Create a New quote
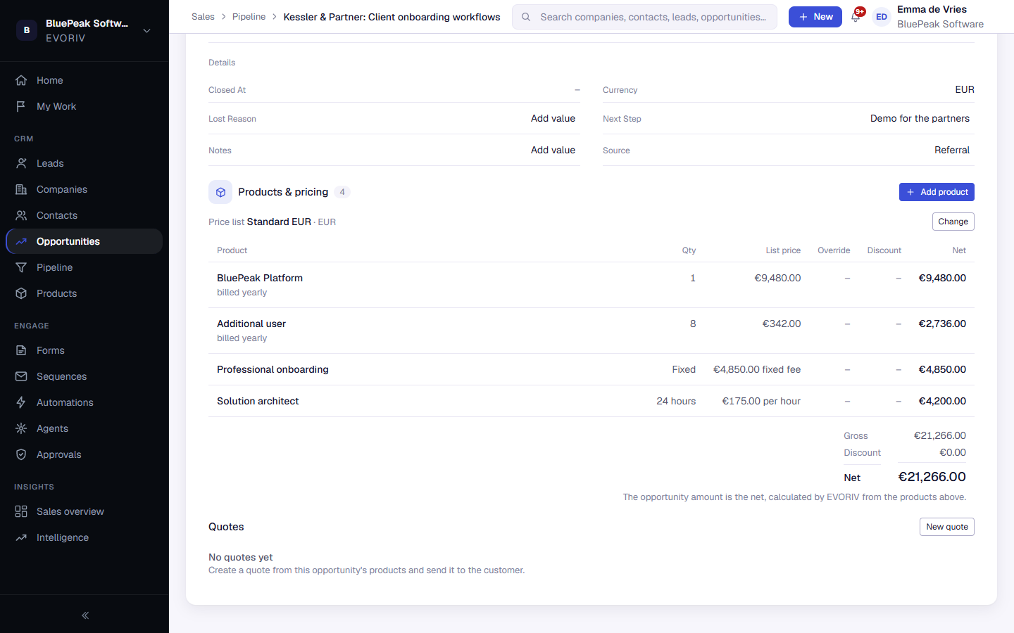 [947, 527]
